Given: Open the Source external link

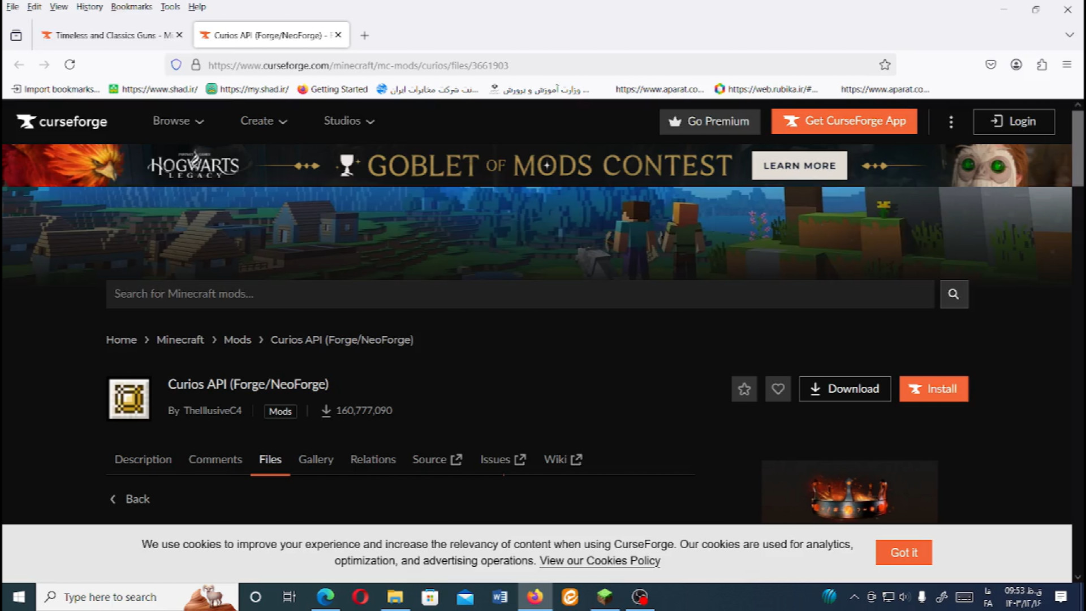Looking at the screenshot, I should 437,459.
